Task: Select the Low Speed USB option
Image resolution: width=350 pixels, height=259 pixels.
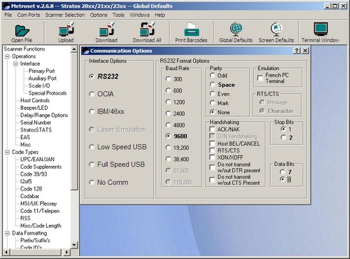Action: click(92, 147)
